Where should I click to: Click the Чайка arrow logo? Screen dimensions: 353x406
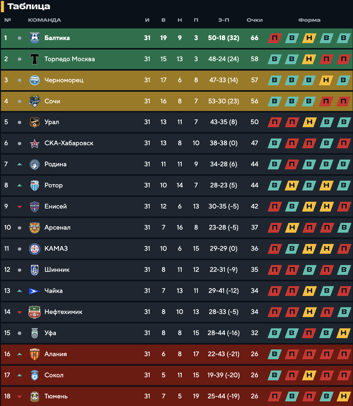click(35, 291)
